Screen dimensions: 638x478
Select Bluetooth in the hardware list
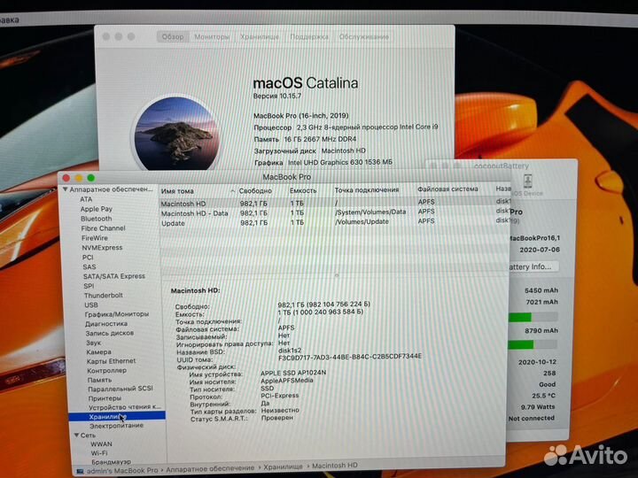point(96,219)
